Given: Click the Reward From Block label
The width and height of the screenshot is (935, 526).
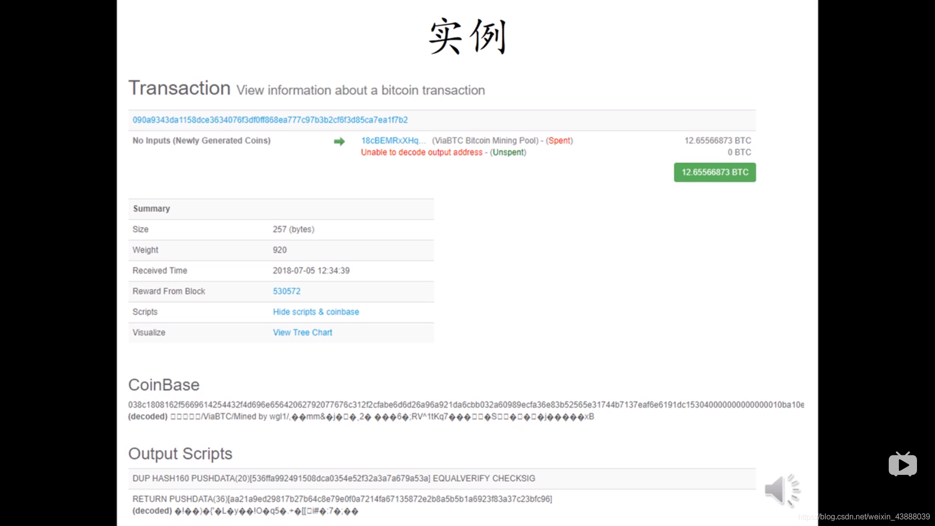Looking at the screenshot, I should point(169,291).
